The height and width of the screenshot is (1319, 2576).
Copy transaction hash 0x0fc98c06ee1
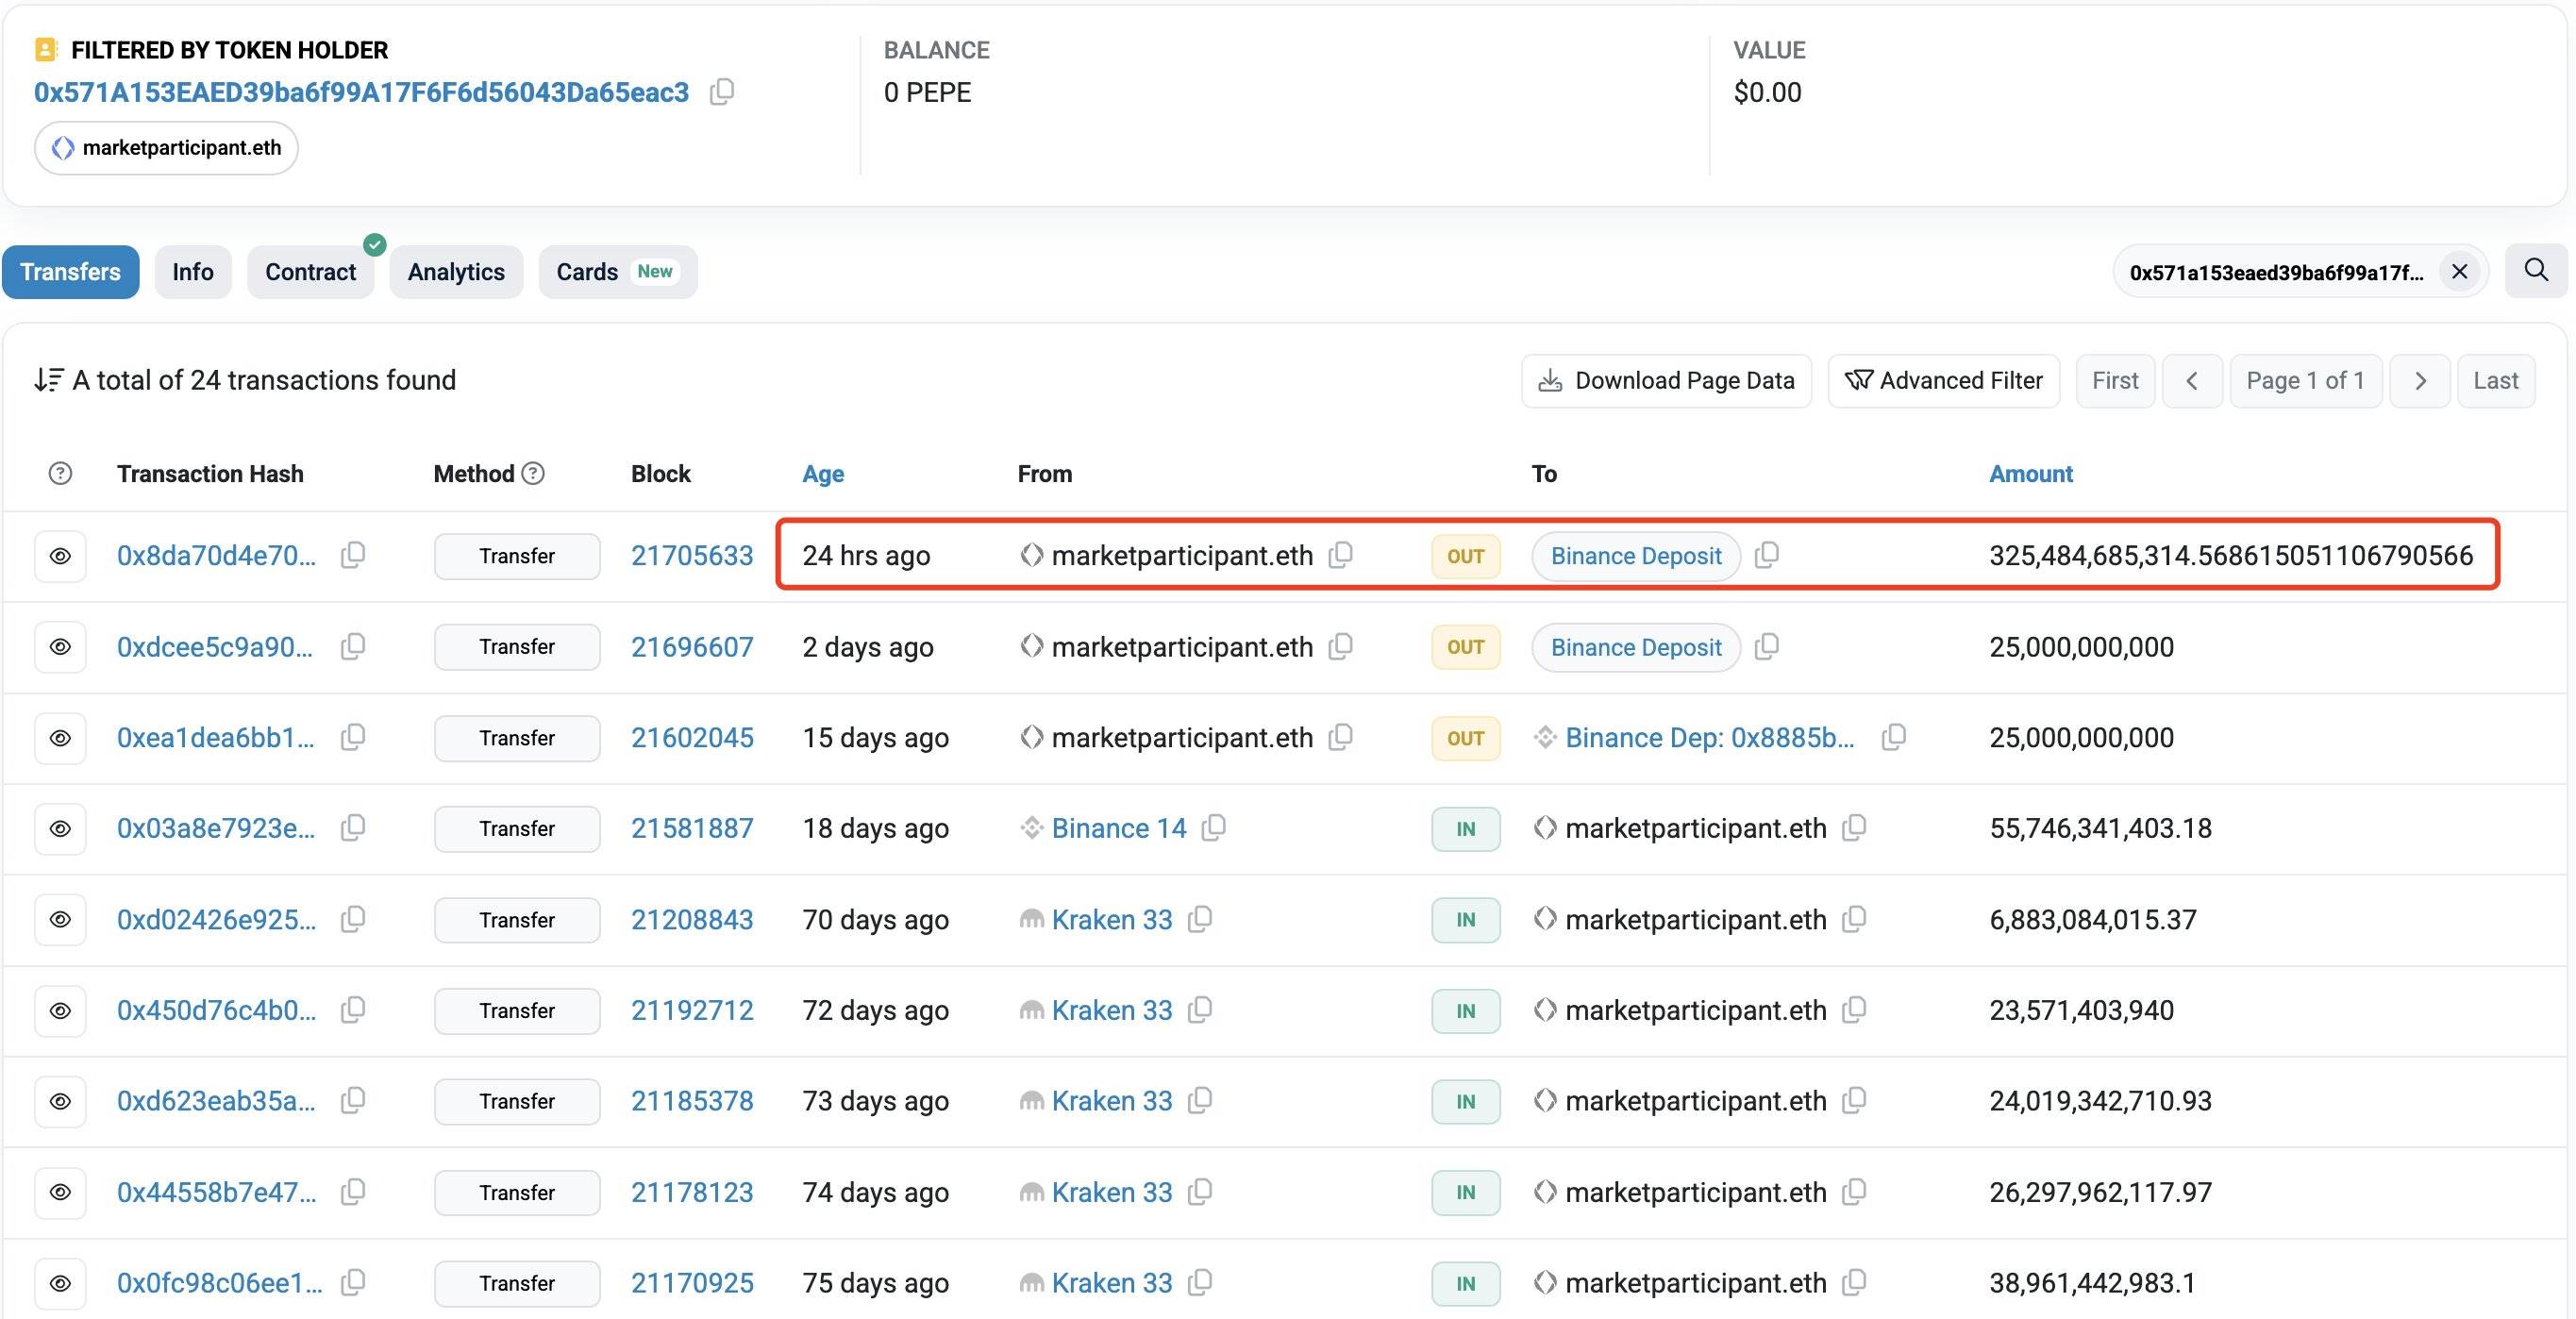353,1282
